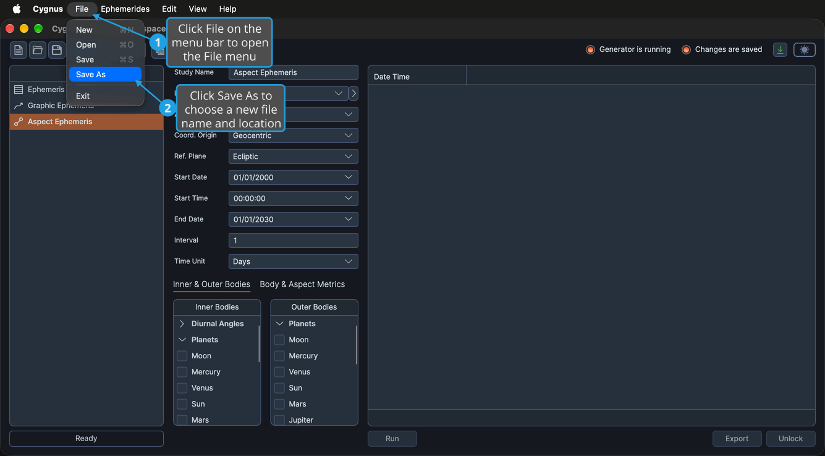The width and height of the screenshot is (825, 456).
Task: Select the Graphic Ephemeris chart icon
Action: coord(19,106)
